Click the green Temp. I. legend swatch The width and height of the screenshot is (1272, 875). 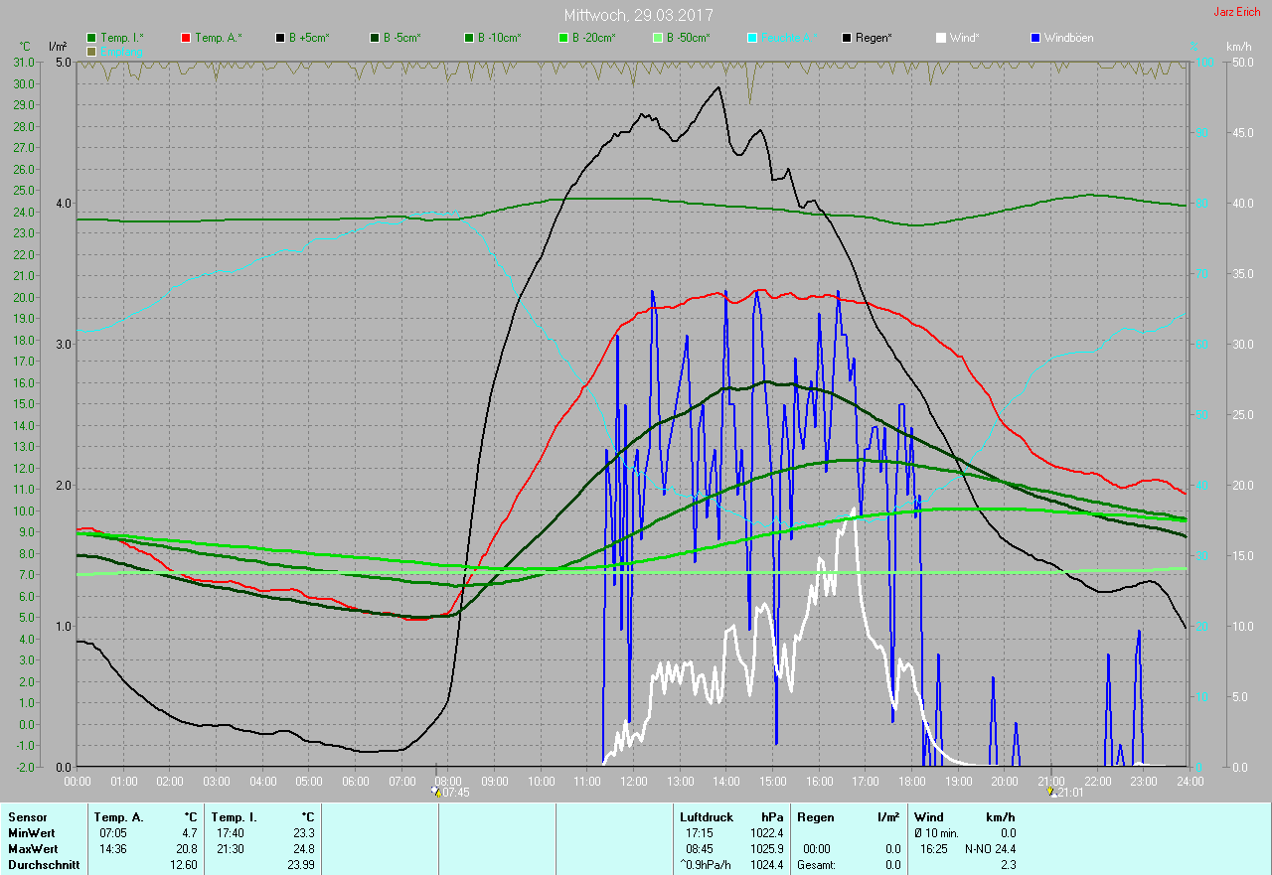92,38
